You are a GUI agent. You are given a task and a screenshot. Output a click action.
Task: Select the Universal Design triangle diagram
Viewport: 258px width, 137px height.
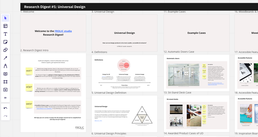142,115
